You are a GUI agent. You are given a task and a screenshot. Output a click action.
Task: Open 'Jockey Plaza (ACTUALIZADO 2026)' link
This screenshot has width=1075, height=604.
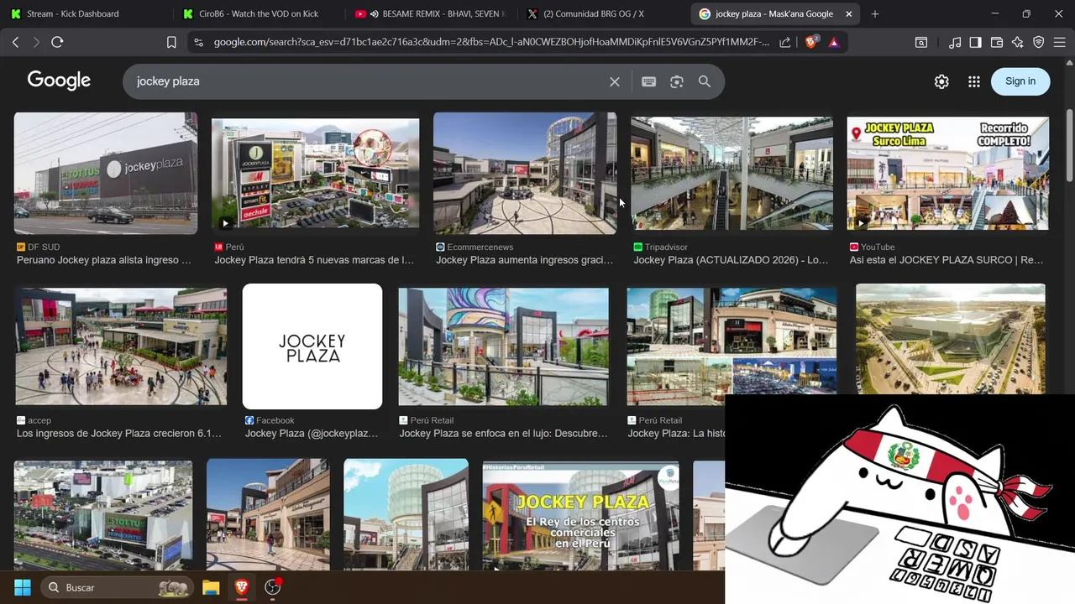[731, 260]
